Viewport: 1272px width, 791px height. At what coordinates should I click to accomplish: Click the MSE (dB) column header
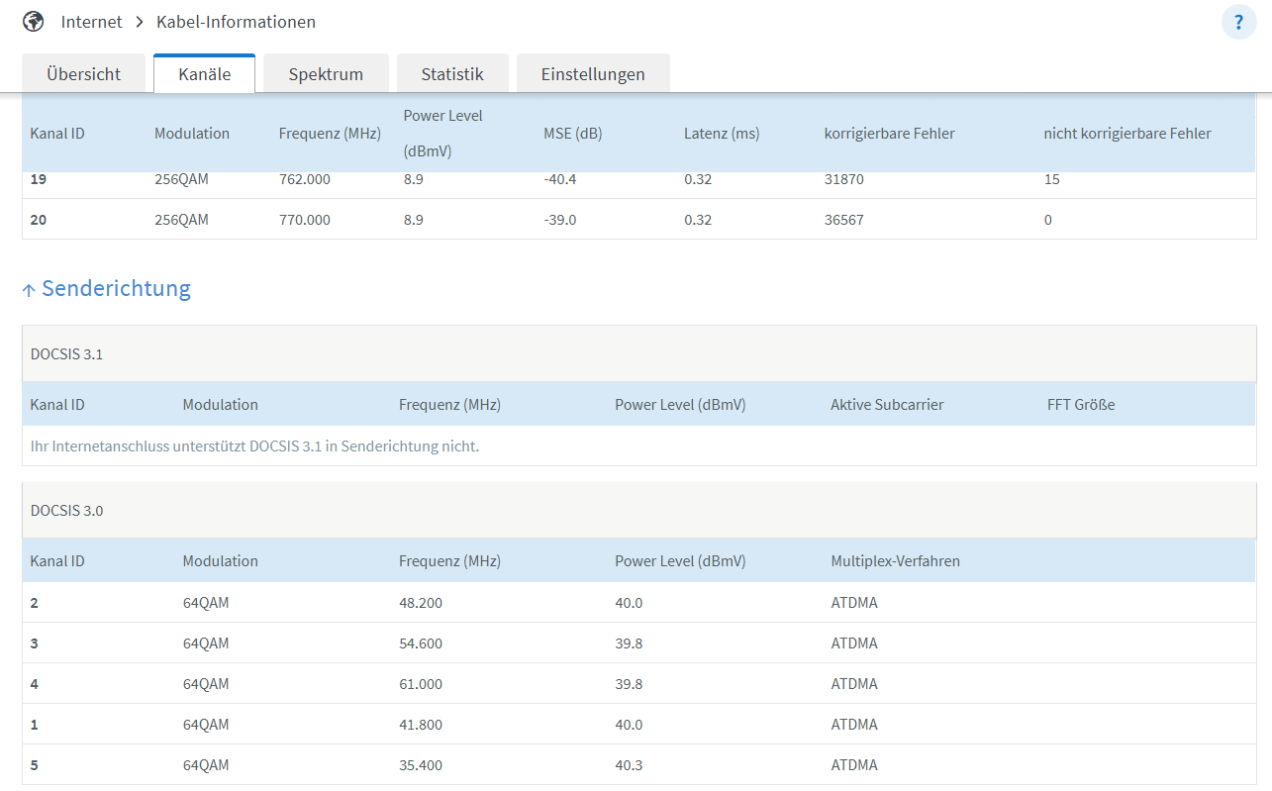pyautogui.click(x=572, y=134)
